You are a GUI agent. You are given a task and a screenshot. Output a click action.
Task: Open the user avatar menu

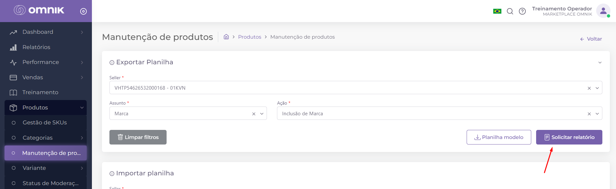pyautogui.click(x=603, y=11)
